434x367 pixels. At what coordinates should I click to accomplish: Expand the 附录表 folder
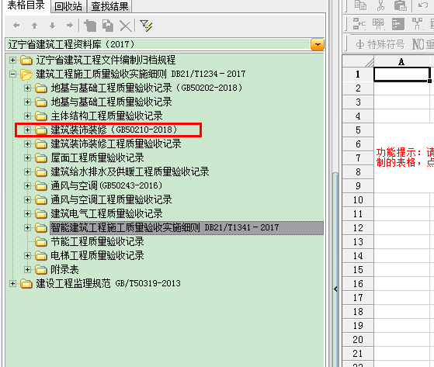click(x=27, y=269)
